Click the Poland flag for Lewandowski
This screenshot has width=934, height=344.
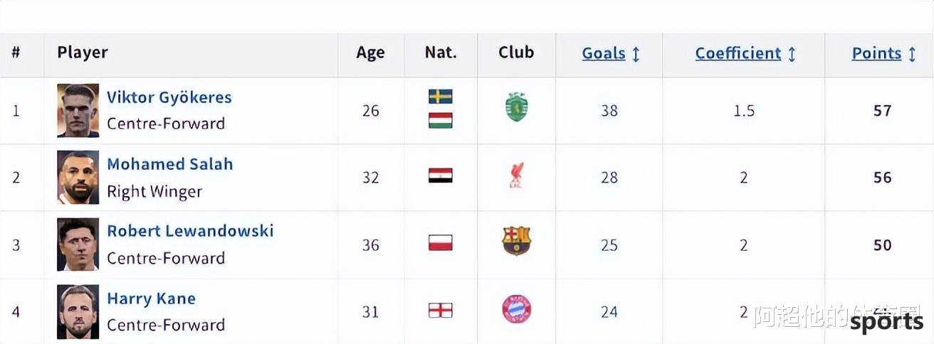coord(441,242)
